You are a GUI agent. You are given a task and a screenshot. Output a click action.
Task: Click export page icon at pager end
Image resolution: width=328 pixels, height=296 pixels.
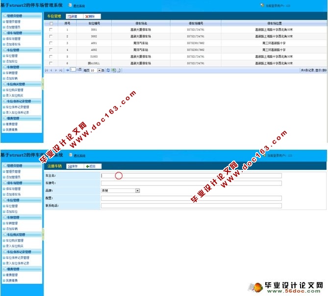click(x=119, y=70)
